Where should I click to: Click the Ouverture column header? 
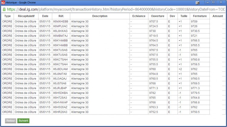pyautogui.click(x=158, y=16)
